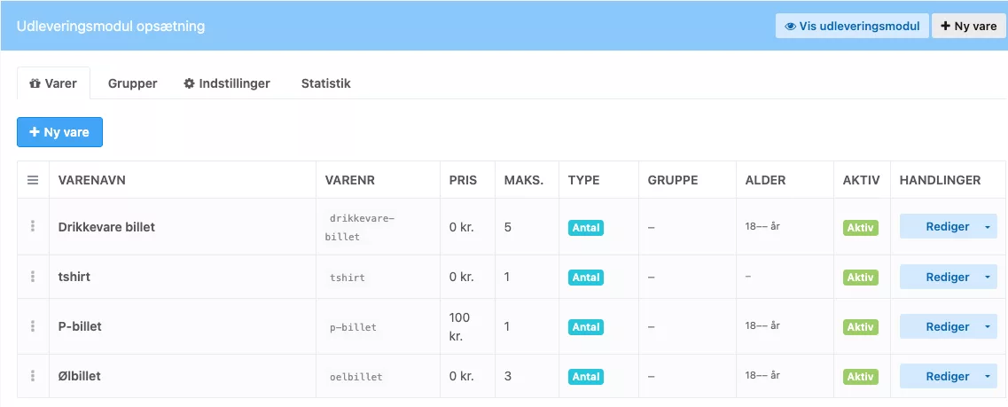Viewport: 1008px width, 407px height.
Task: Click the item name Drikkevare billet
Action: (106, 227)
